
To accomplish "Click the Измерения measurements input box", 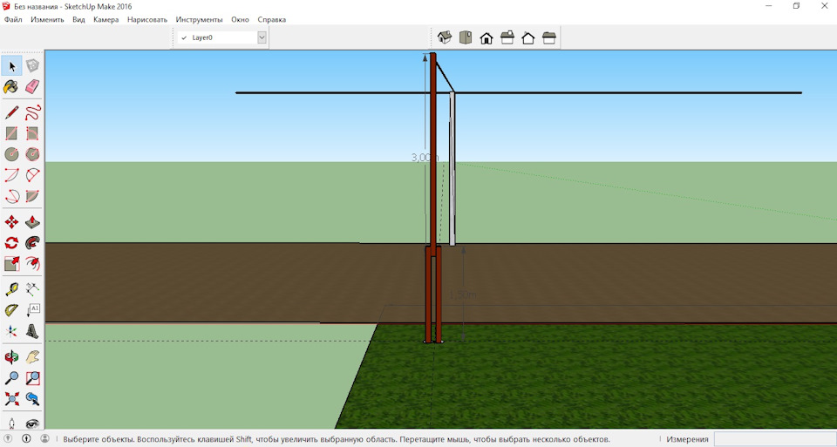I will pyautogui.click(x=774, y=439).
